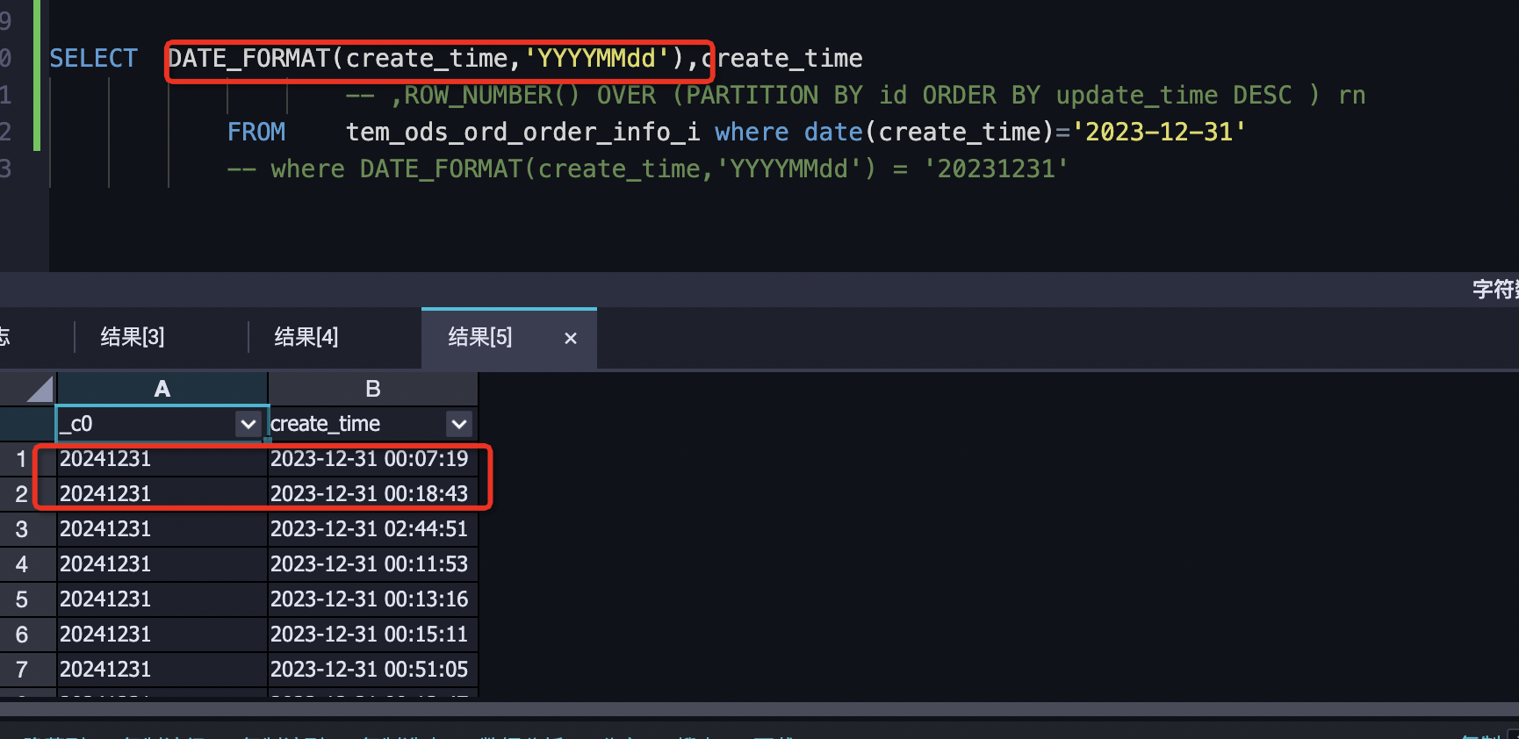Select column B header

pos(373,389)
